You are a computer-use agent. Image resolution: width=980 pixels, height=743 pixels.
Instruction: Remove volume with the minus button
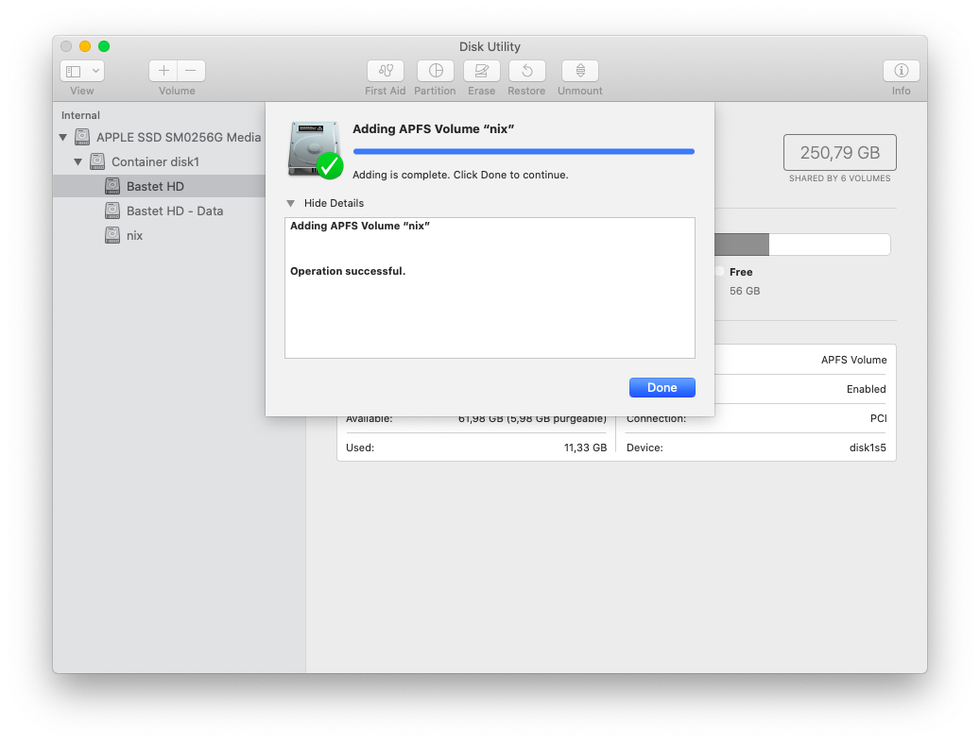click(x=191, y=71)
